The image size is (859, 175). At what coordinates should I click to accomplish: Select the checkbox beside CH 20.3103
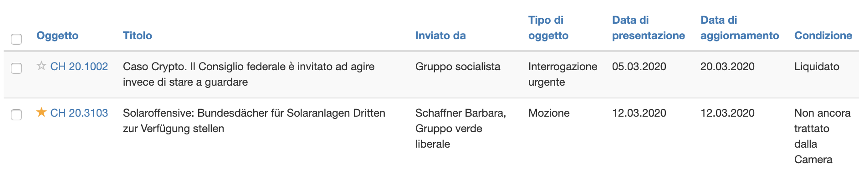tap(16, 115)
